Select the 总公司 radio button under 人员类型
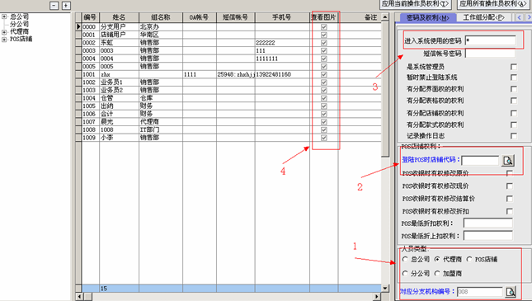The height and width of the screenshot is (301, 532). click(x=405, y=259)
